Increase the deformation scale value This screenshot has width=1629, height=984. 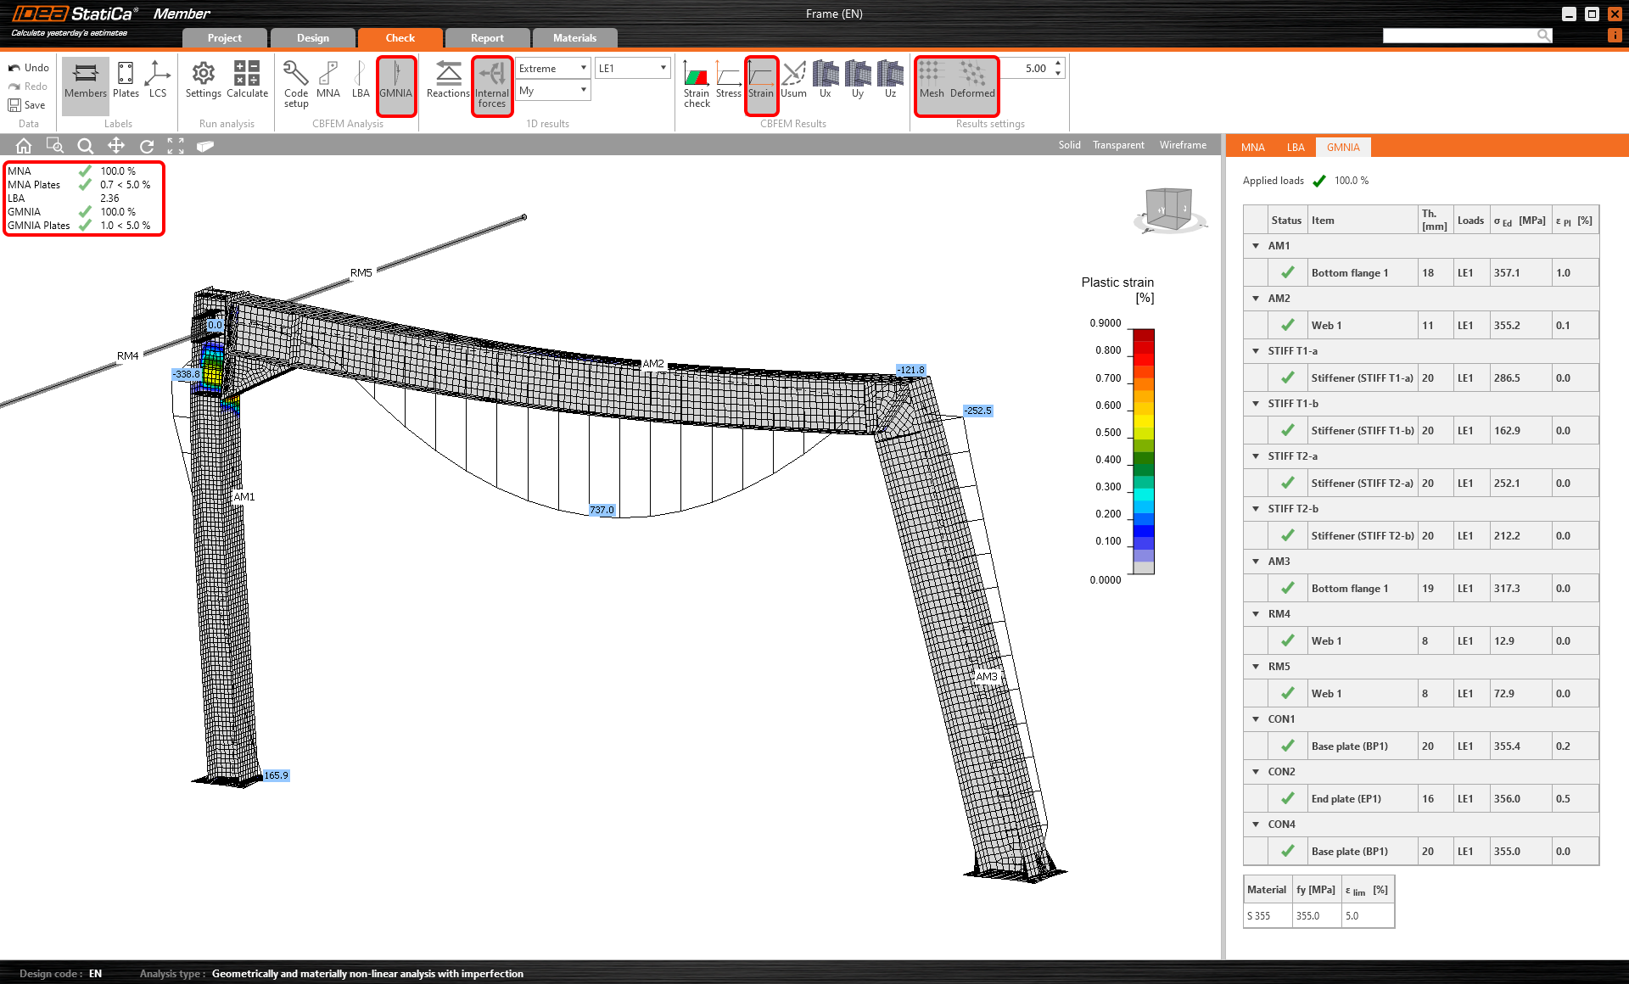point(1058,64)
